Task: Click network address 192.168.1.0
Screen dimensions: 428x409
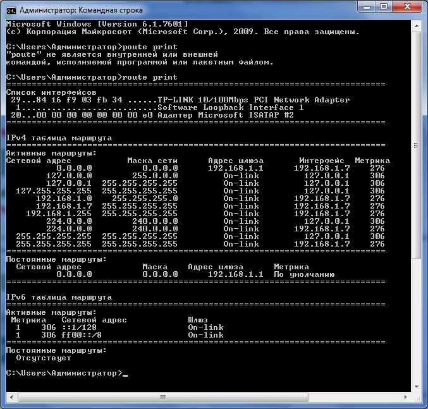Action: (x=64, y=198)
